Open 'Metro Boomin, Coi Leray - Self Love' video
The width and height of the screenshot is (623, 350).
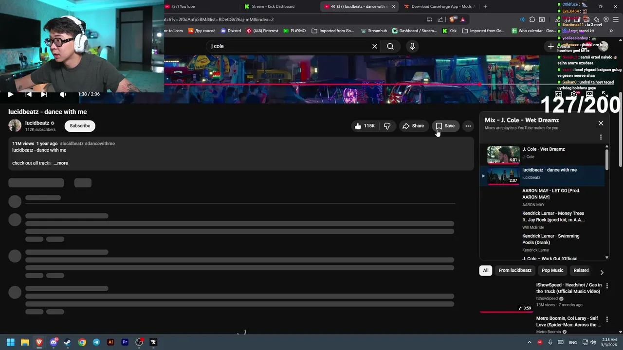coord(568,322)
